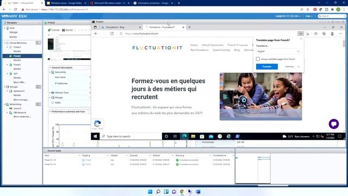Click Manage under Host in the Navigator

13,32
